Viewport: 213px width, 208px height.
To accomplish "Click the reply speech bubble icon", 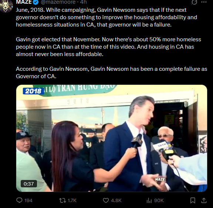I will (19, 200).
